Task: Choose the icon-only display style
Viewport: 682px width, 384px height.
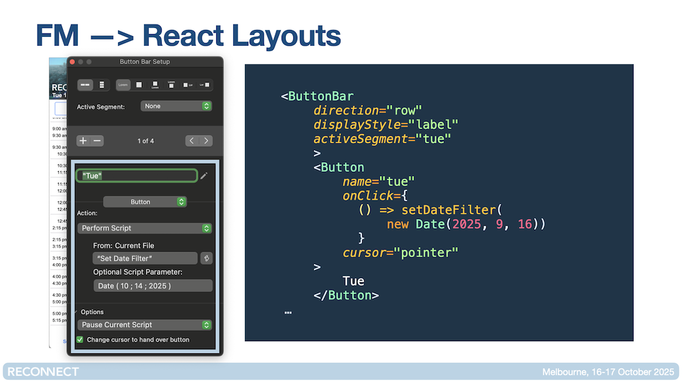Action: (139, 85)
